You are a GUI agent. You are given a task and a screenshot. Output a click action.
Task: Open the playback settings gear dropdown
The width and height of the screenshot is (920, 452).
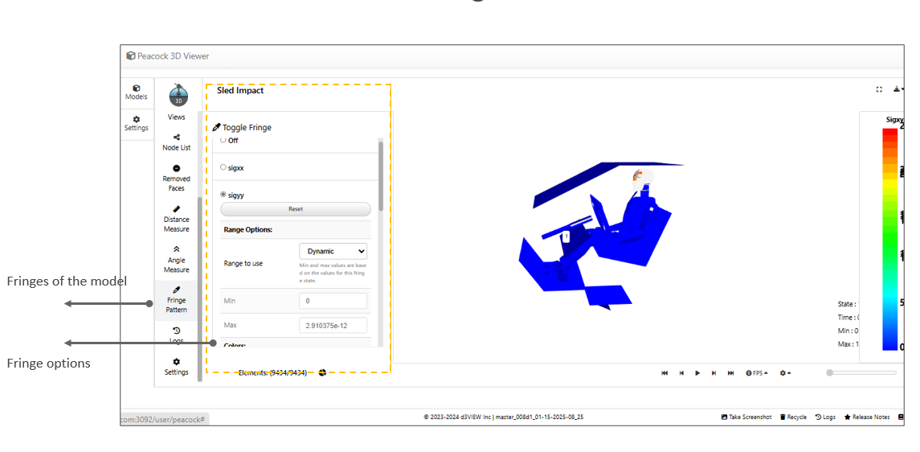[785, 372]
